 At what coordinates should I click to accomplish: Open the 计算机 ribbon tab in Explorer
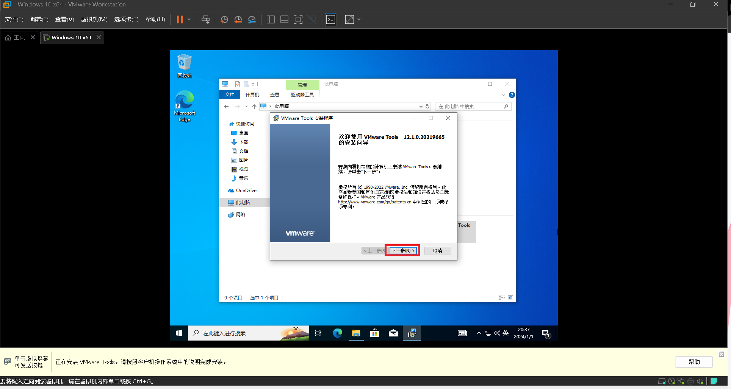pos(252,95)
